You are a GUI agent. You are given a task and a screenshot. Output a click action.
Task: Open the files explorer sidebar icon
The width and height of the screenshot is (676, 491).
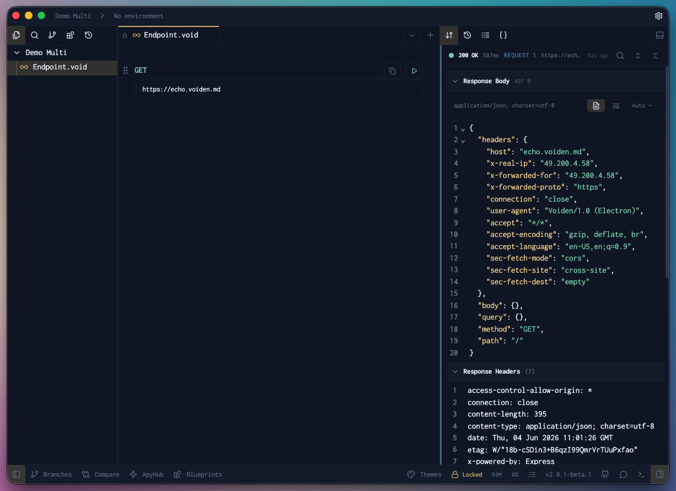17,35
